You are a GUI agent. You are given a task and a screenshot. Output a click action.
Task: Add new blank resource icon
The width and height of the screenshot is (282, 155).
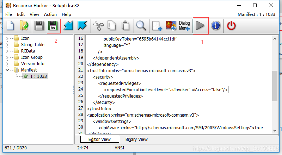pyautogui.click(x=157, y=26)
